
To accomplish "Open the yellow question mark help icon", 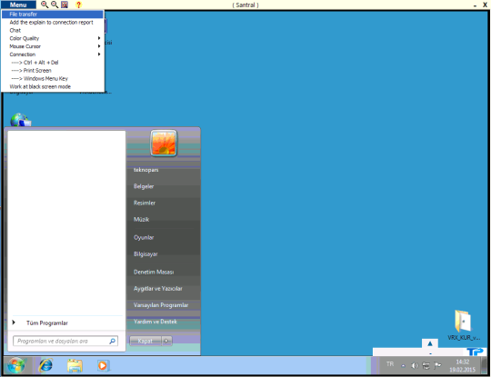I will (78, 5).
